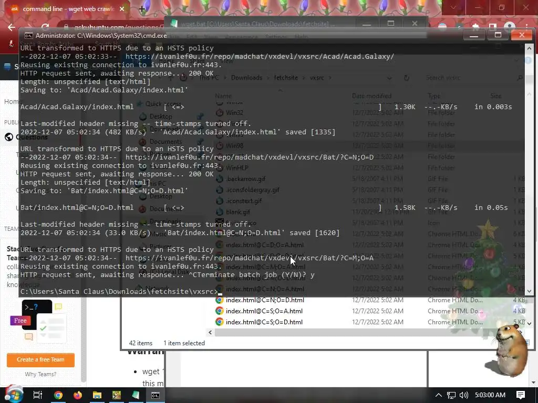
Task: Minimize the cmd.exe window
Action: [474, 35]
